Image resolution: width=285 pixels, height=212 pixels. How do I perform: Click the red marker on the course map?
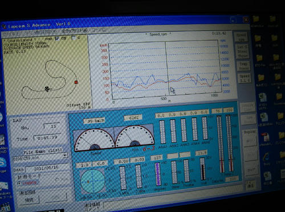[x=76, y=82]
